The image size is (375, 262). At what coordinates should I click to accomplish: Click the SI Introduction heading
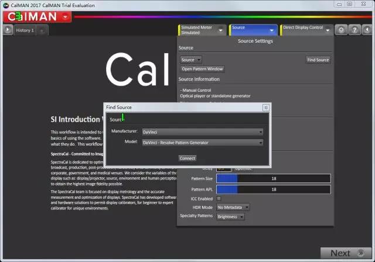[x=75, y=119]
